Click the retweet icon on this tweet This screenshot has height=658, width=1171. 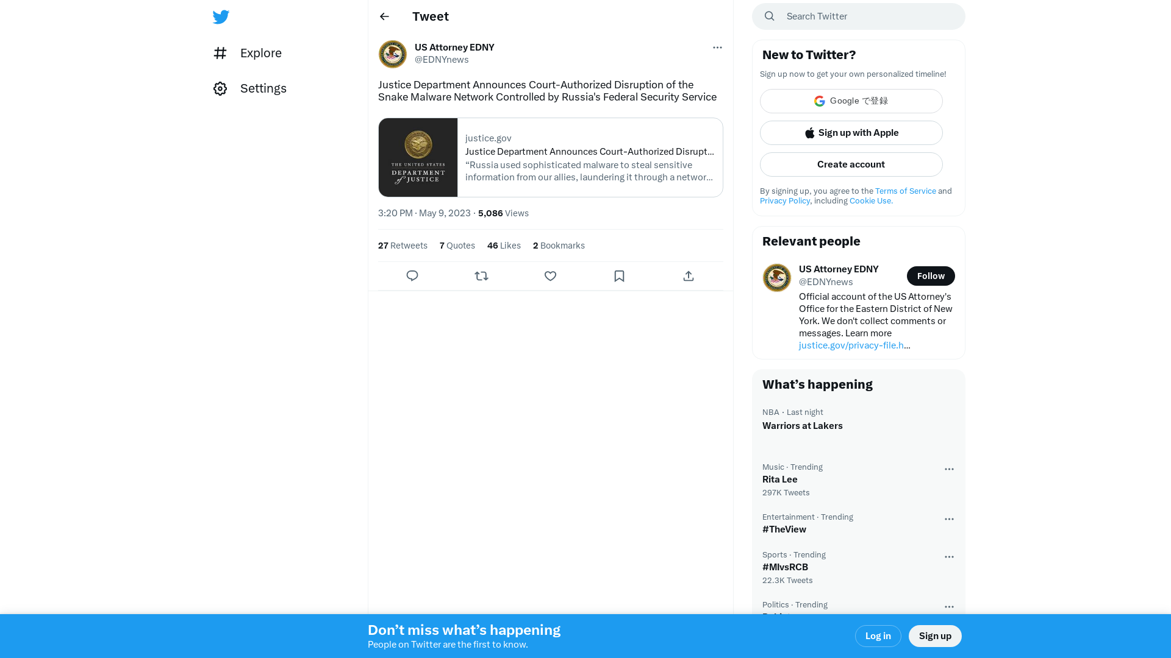481,275
